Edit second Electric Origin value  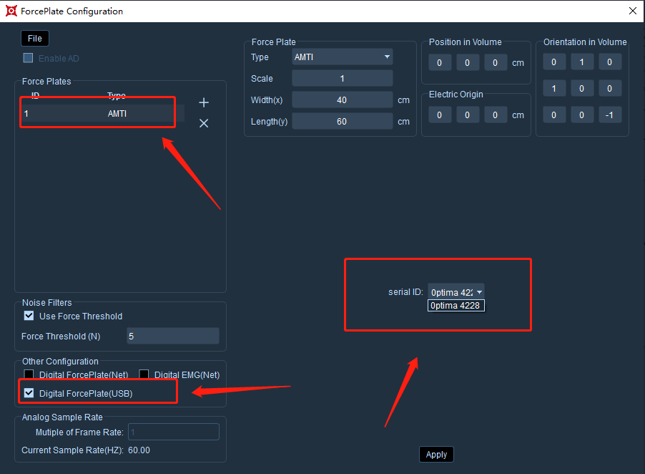pos(468,115)
